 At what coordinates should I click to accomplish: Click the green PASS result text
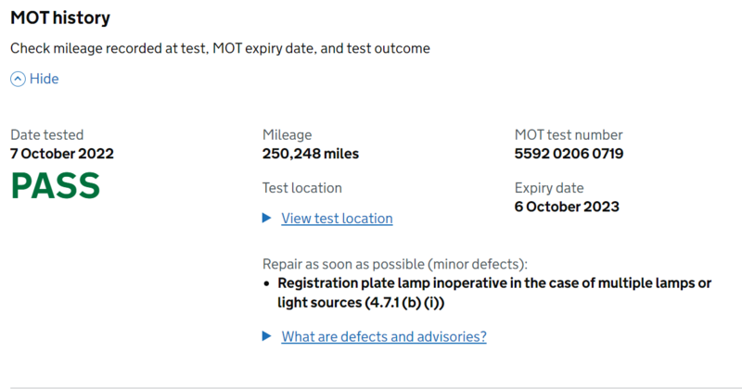[x=56, y=186]
